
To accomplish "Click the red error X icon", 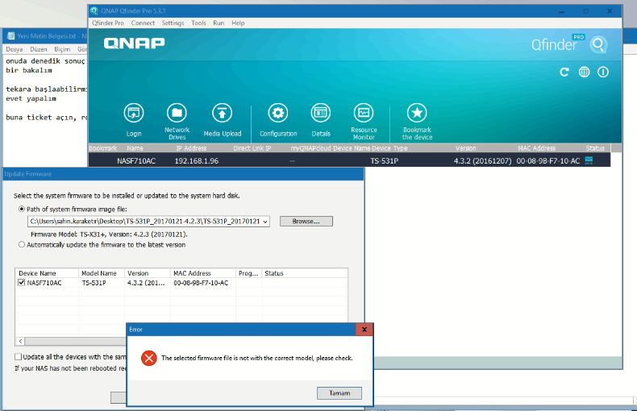I will [x=149, y=358].
